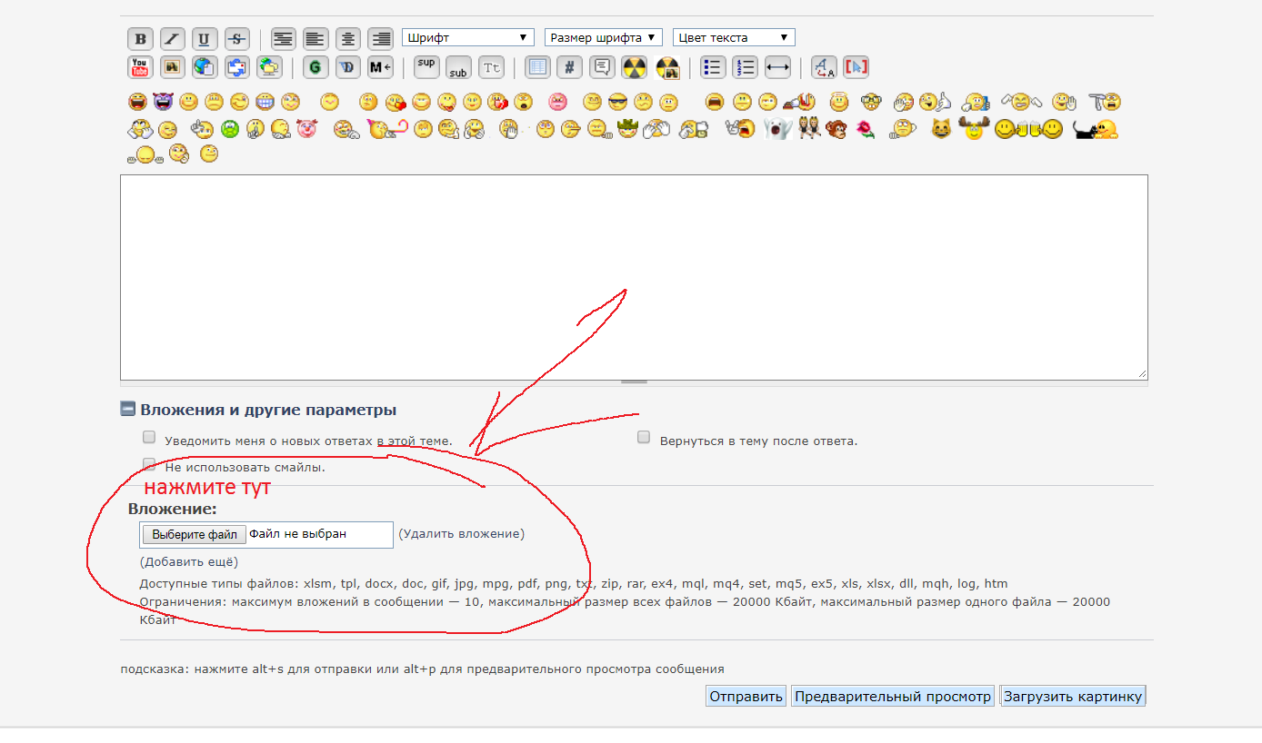This screenshot has height=743, width=1262.
Task: Insert the beer mugs toast smiley
Action: coord(1029,130)
